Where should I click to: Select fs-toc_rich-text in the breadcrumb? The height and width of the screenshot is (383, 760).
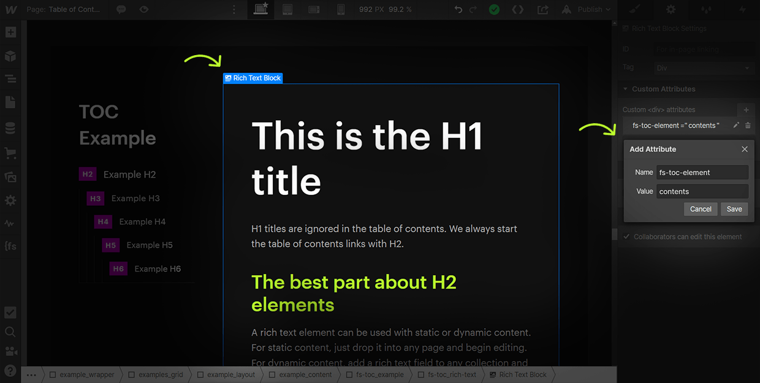447,374
